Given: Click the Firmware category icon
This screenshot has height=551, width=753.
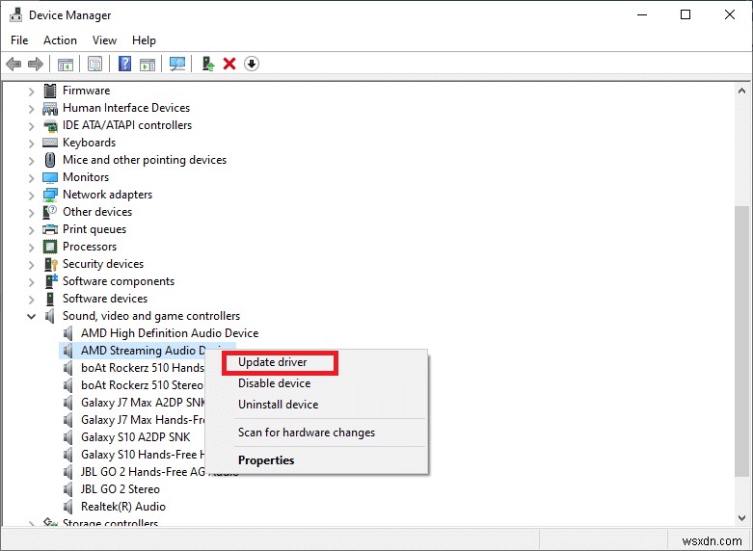Looking at the screenshot, I should pos(50,91).
